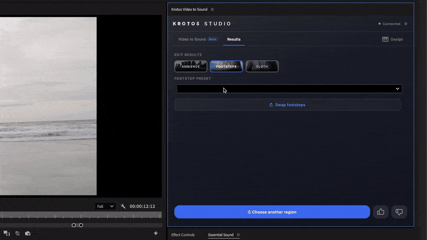Open the Design view

[x=392, y=39]
